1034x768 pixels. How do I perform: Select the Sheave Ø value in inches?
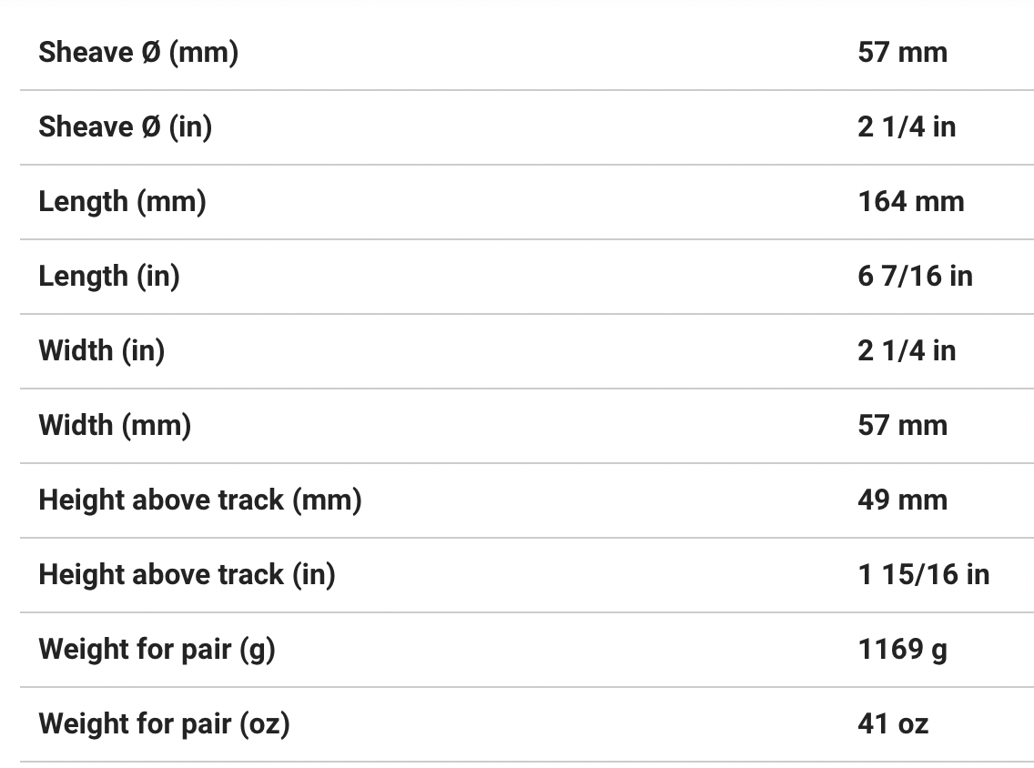[906, 127]
